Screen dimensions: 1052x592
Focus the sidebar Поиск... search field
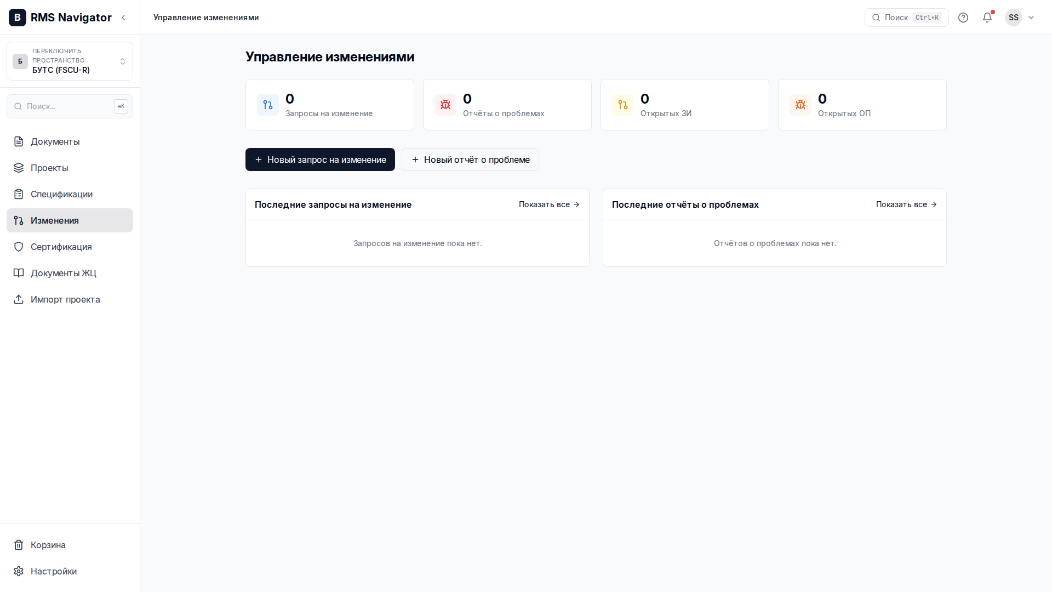point(70,106)
